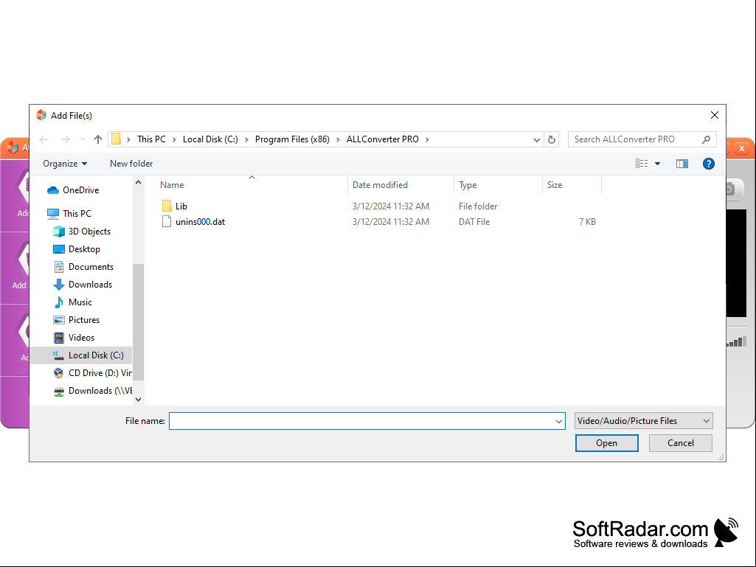Select OneDrive in the navigation pane
The width and height of the screenshot is (756, 567).
(80, 190)
